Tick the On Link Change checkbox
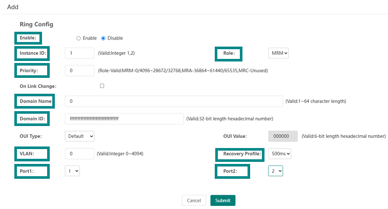388x209 pixels. pos(102,86)
